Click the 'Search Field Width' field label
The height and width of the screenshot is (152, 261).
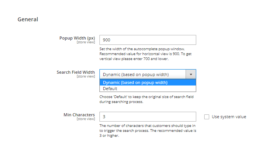coord(75,72)
